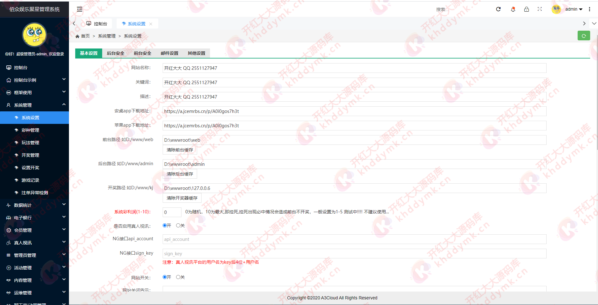Open the three-dot more options menu
Screen dimensions: 598x305
click(590, 9)
